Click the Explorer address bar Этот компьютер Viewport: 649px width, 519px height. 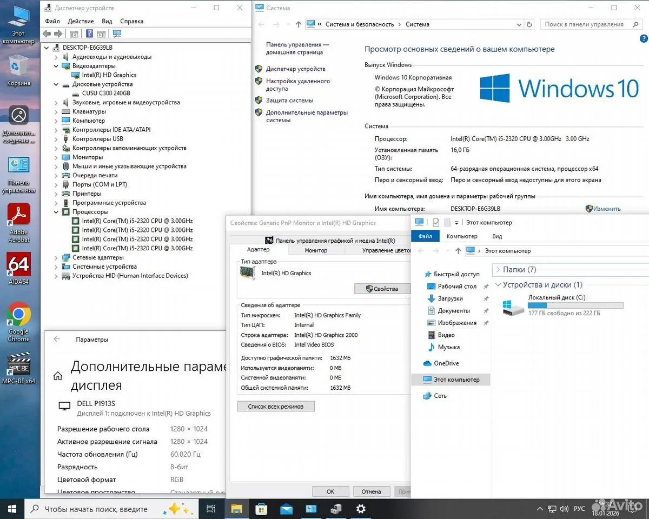(x=557, y=251)
